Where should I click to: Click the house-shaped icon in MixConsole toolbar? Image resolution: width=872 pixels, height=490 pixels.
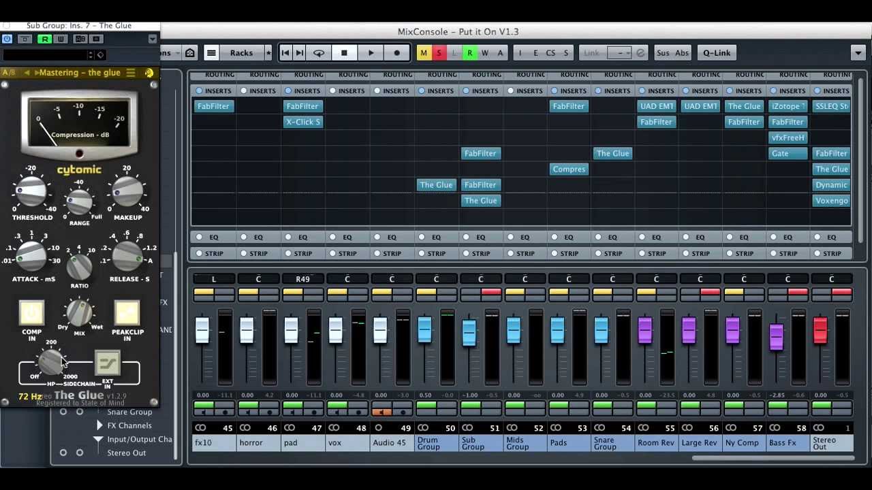pyautogui.click(x=190, y=53)
